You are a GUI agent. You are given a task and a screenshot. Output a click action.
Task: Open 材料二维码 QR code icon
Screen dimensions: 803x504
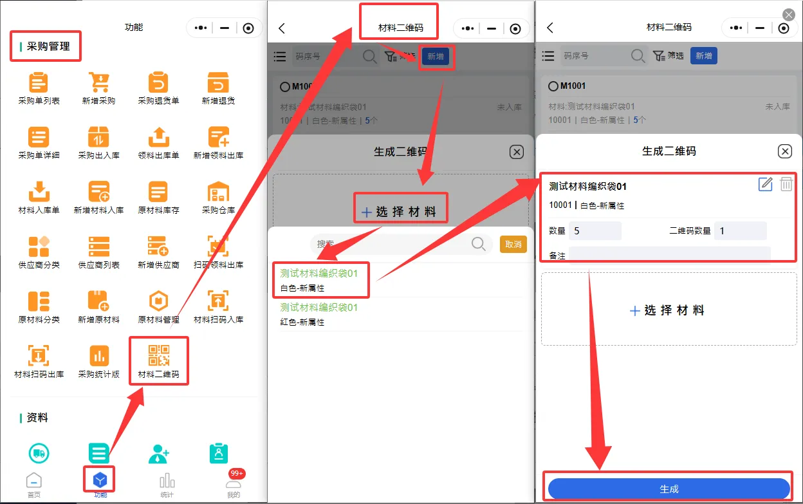158,357
